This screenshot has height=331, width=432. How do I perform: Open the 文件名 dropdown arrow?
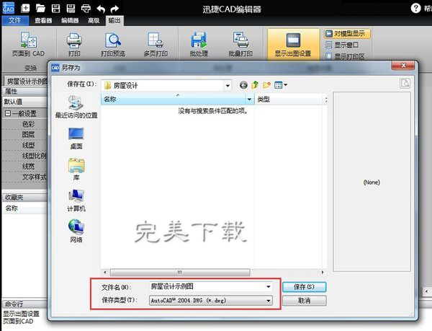269,287
